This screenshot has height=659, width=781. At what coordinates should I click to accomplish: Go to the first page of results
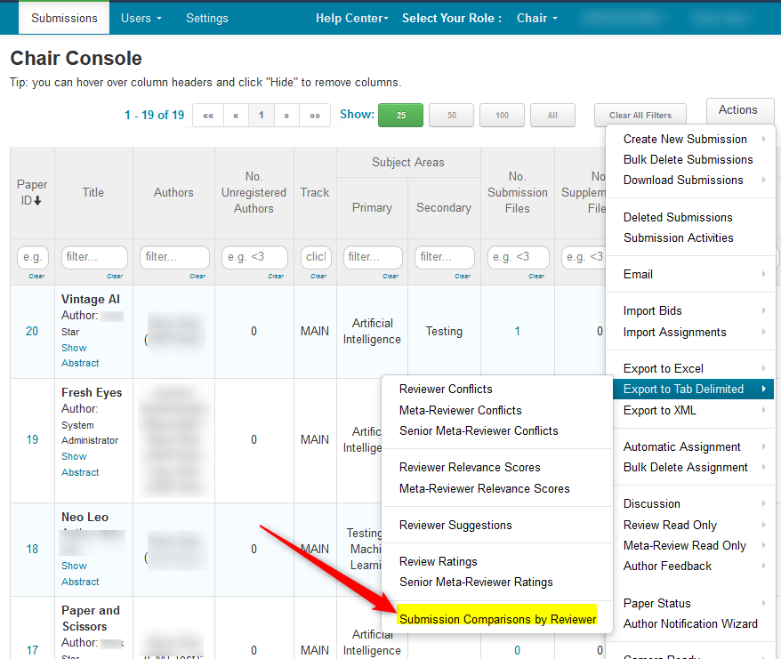pos(208,116)
